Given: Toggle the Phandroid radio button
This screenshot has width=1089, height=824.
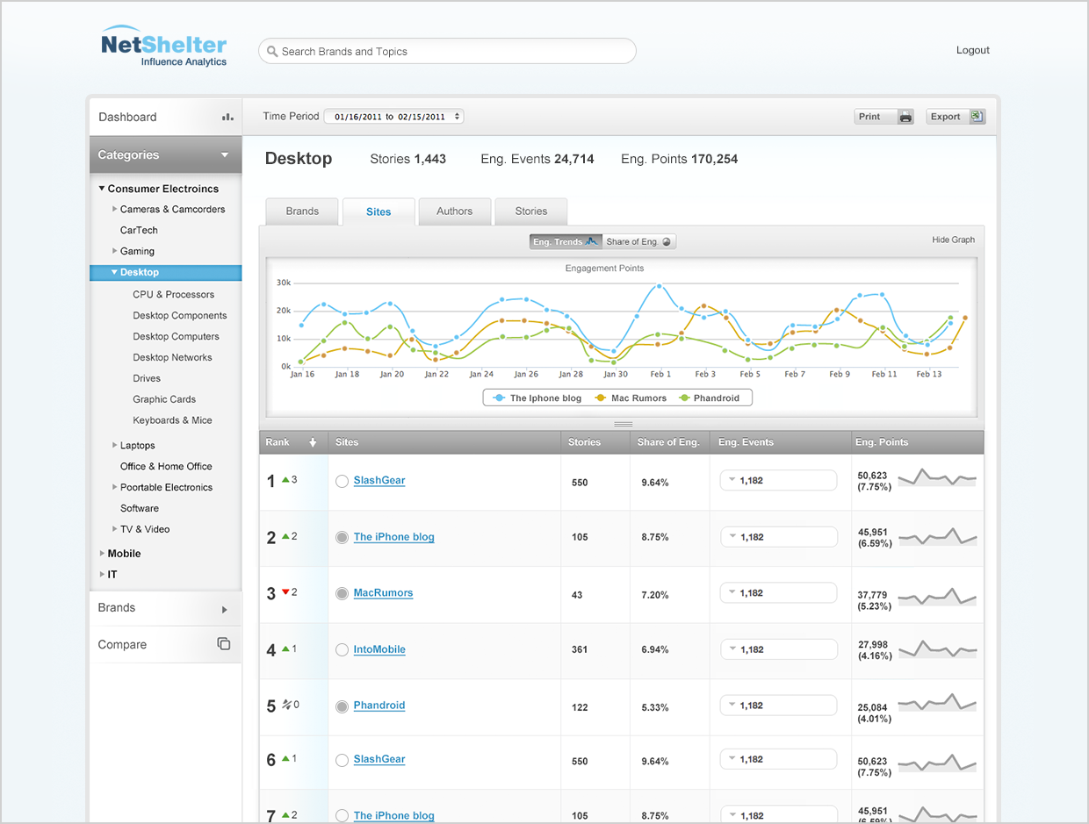Looking at the screenshot, I should coord(342,706).
